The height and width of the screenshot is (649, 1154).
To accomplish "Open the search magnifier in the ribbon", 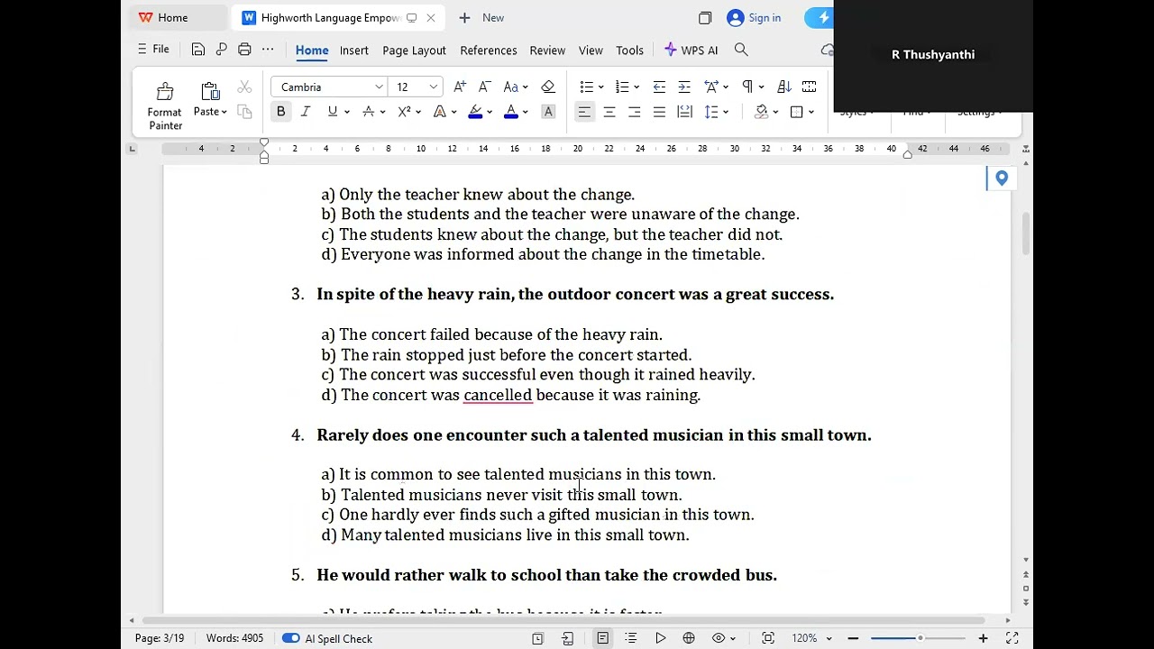I will pos(741,50).
